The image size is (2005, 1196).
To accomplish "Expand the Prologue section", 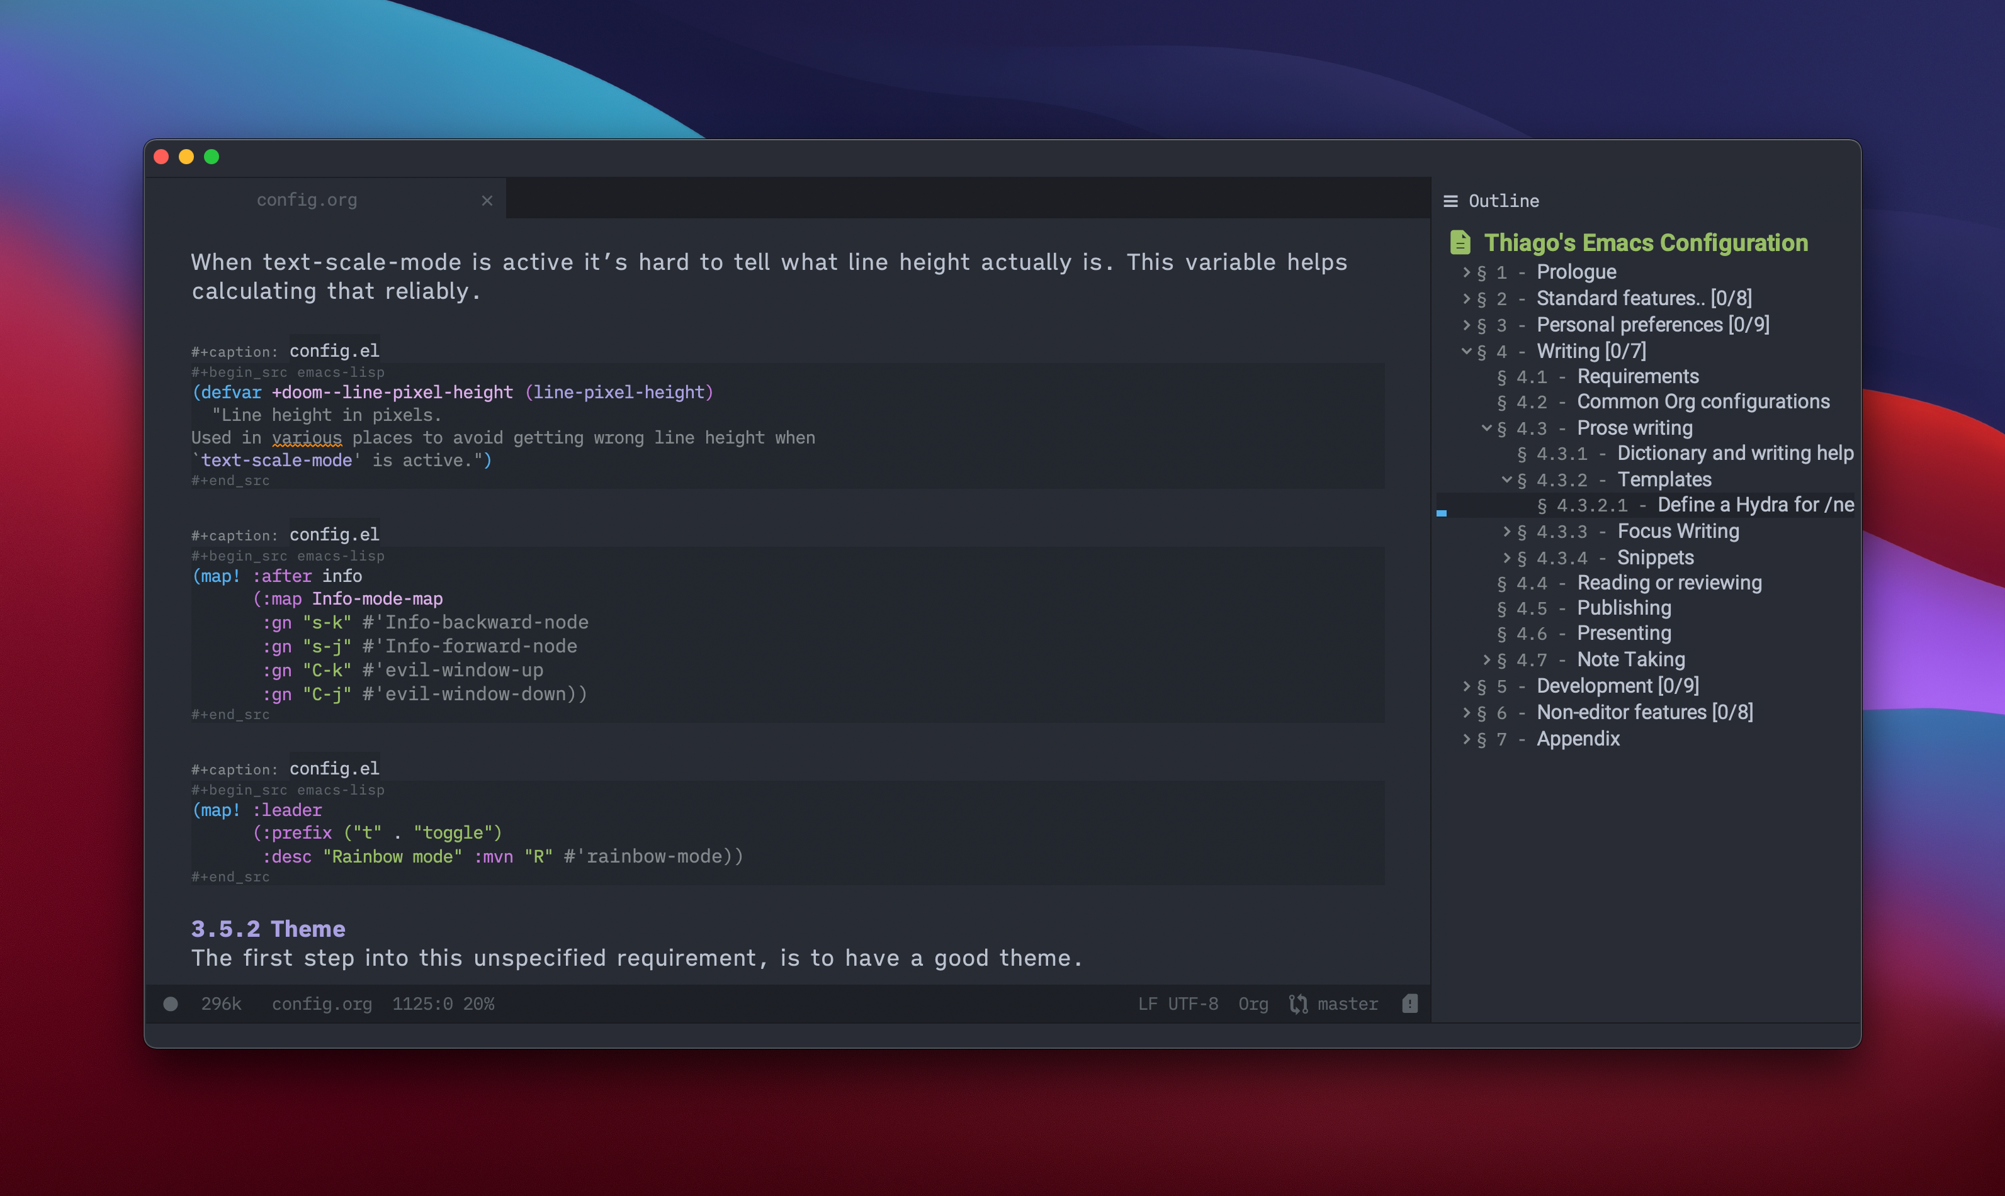I will click(1467, 272).
